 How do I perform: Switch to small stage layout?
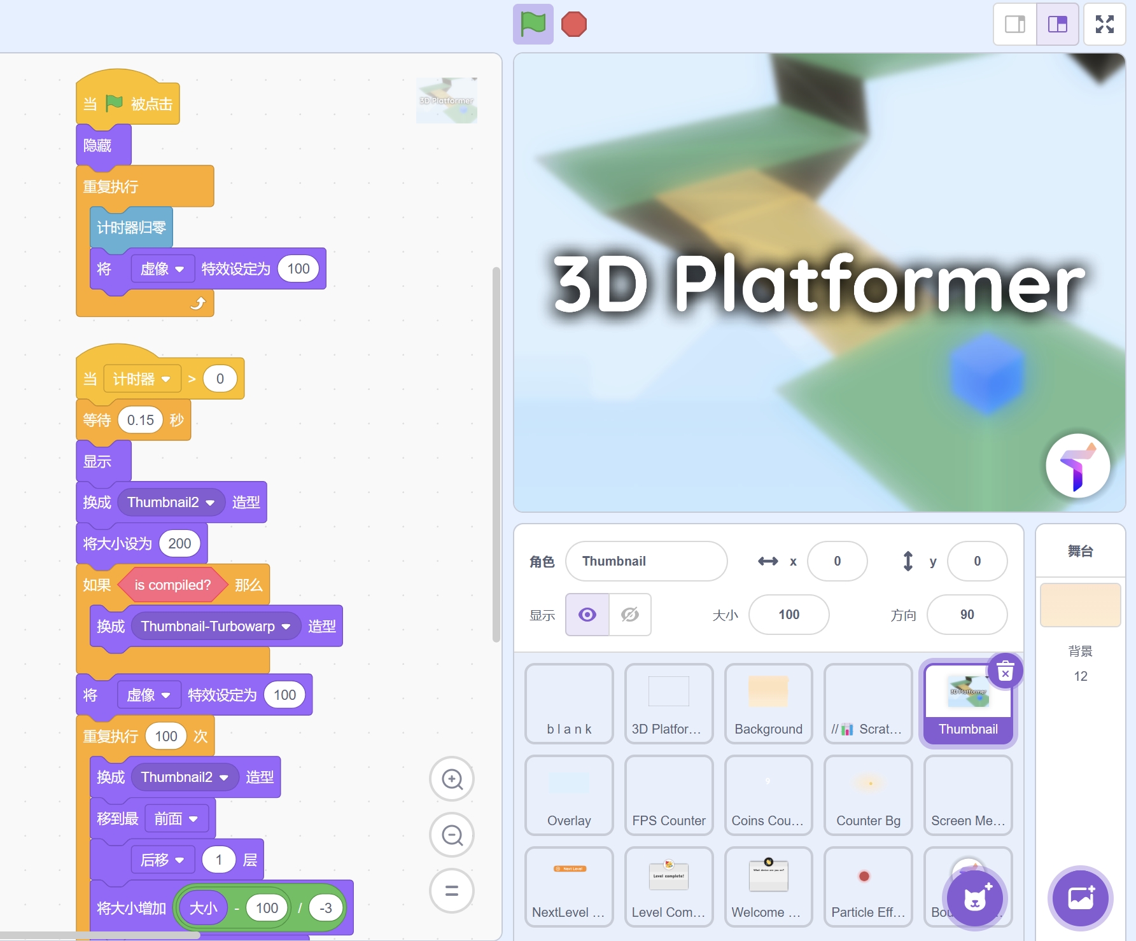pyautogui.click(x=1015, y=25)
